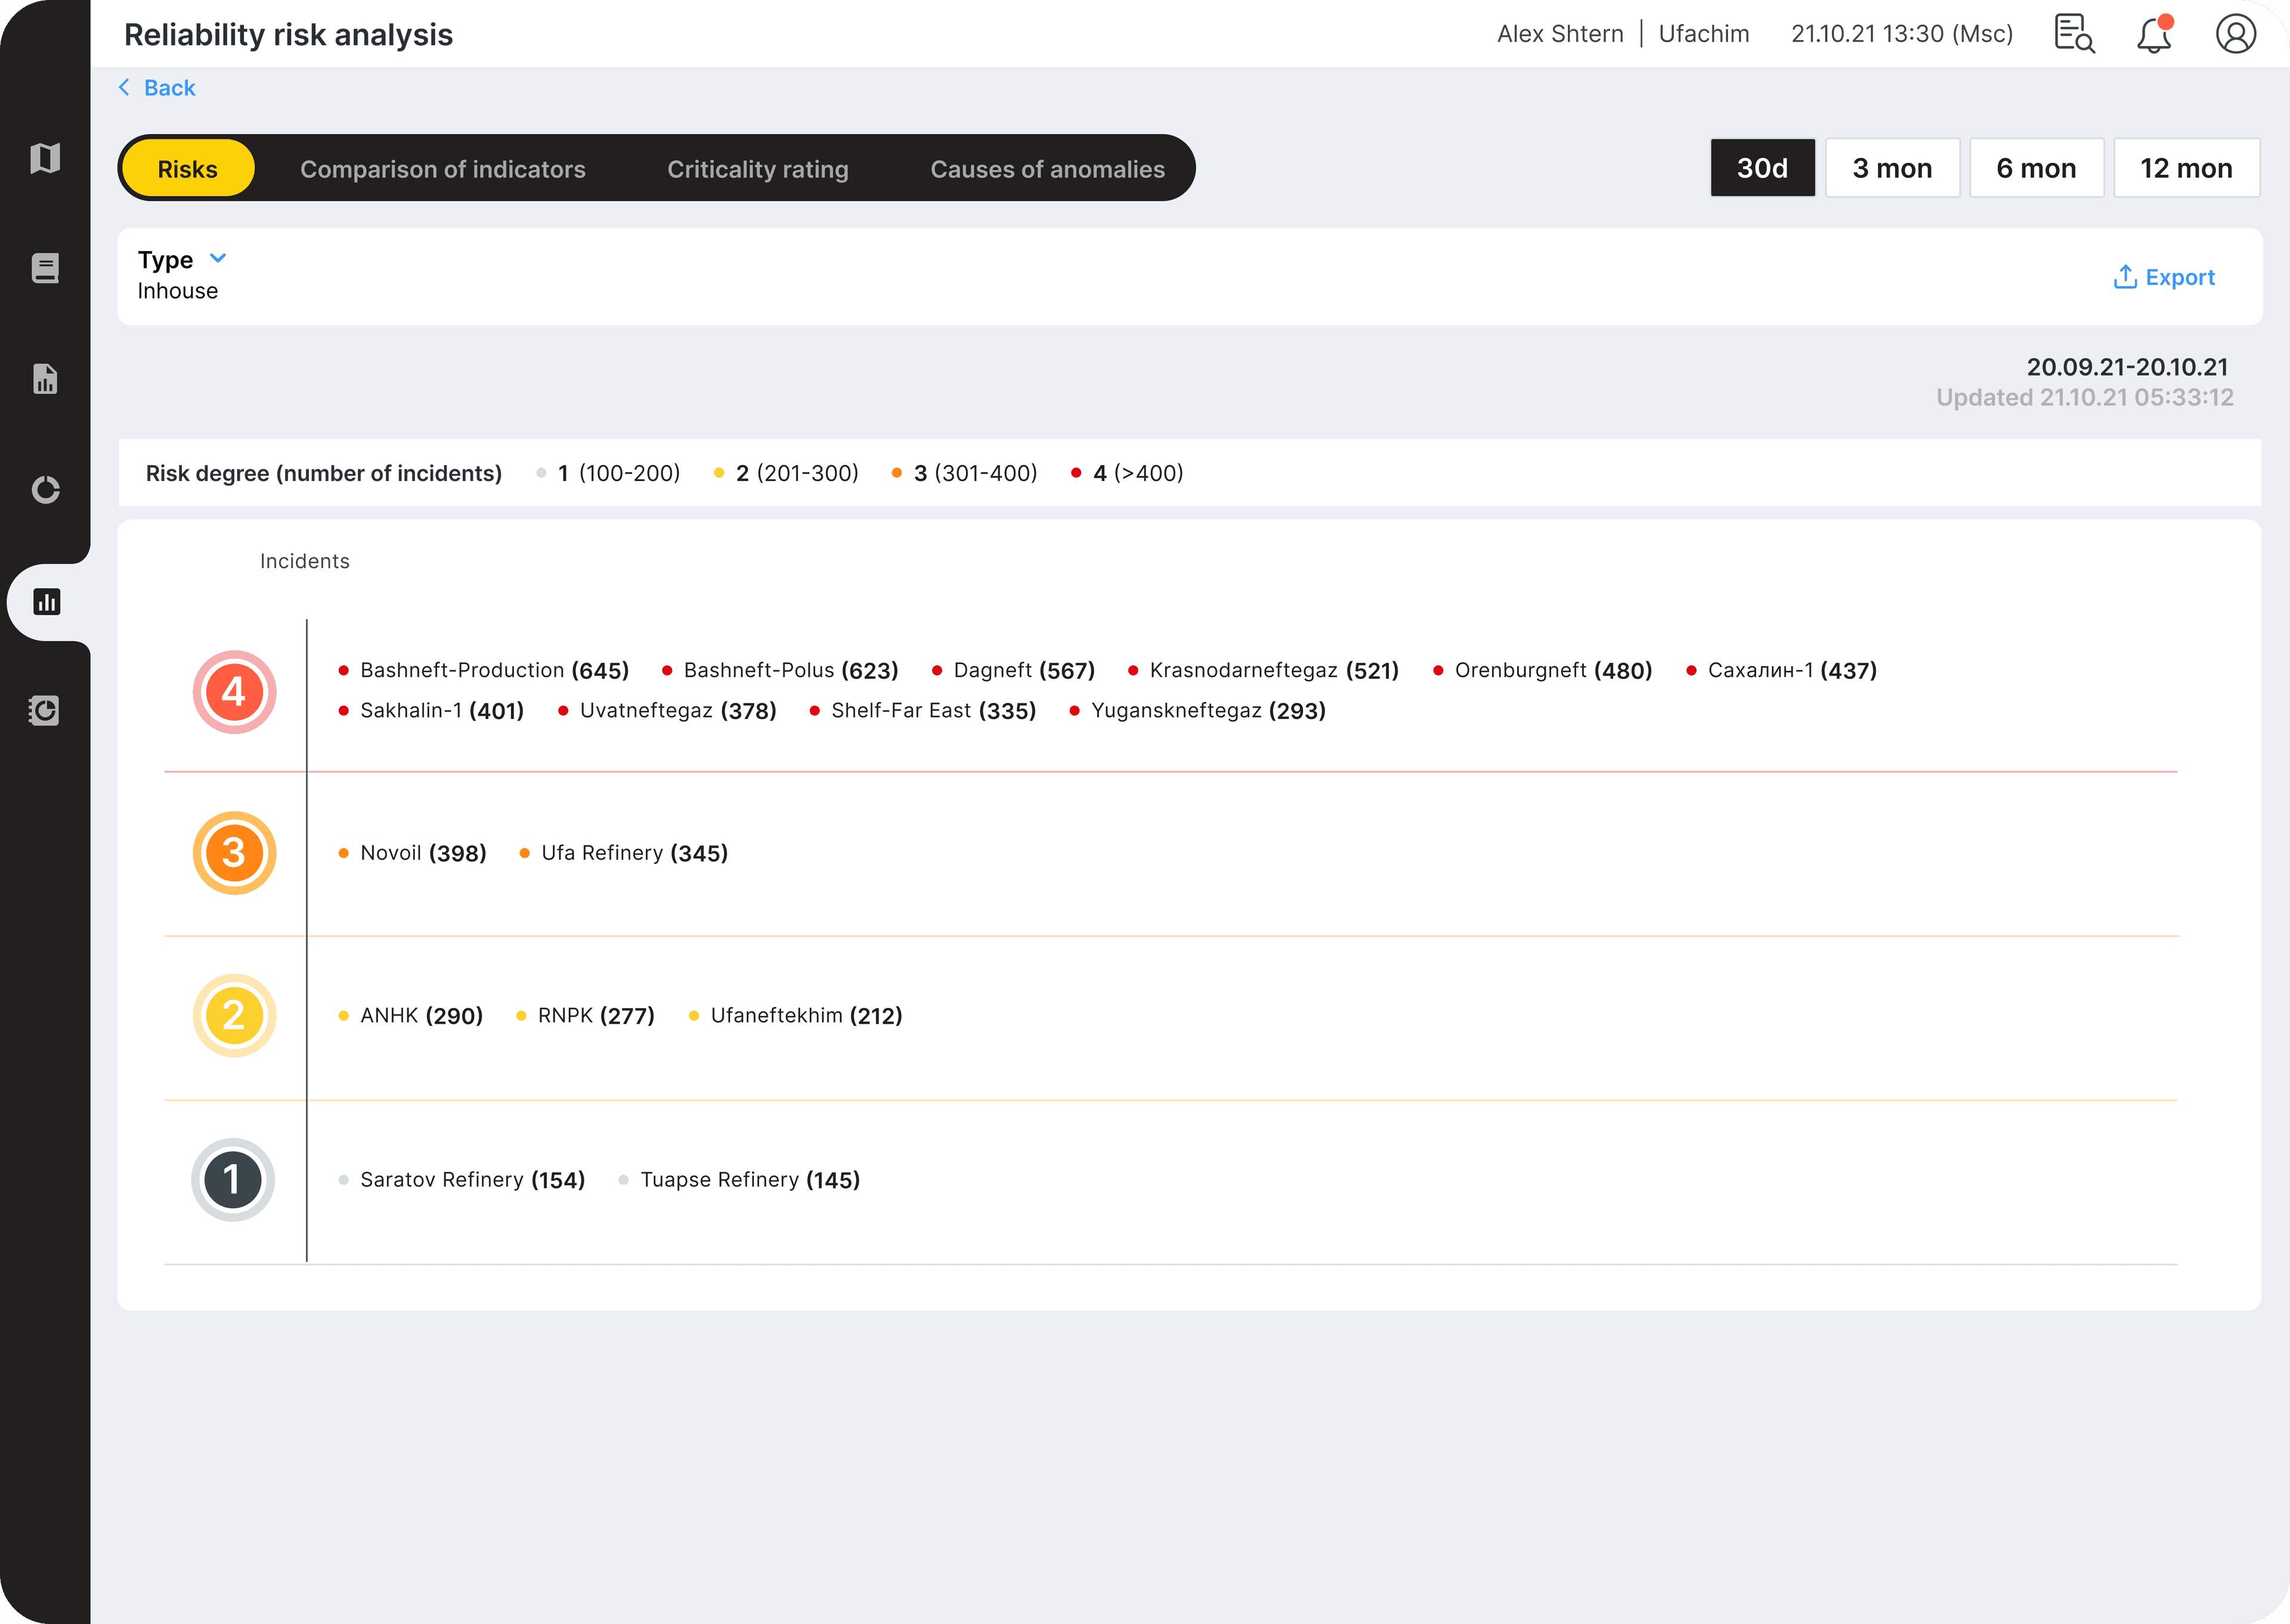Open the map icon in sidebar
This screenshot has height=1624, width=2290.
click(x=45, y=158)
